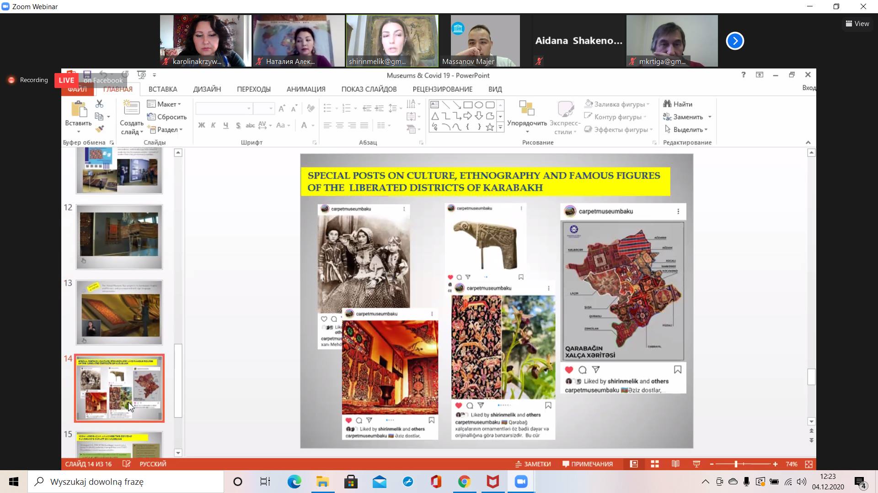Click the Find (Найти) binoculars button
878x493 pixels.
tap(678, 104)
